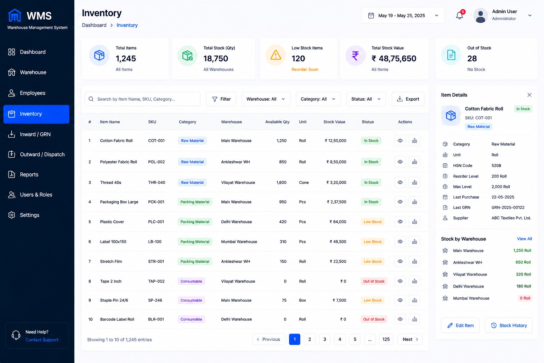Open the Admin User account chevron

tap(530, 15)
